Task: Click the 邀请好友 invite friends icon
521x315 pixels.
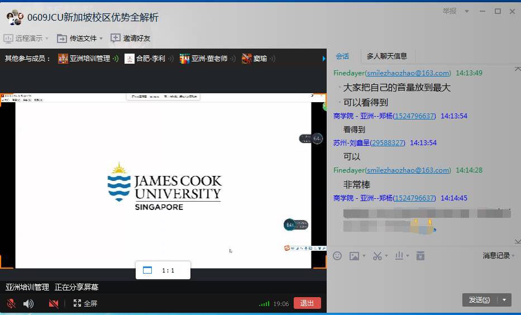Action: [116, 39]
